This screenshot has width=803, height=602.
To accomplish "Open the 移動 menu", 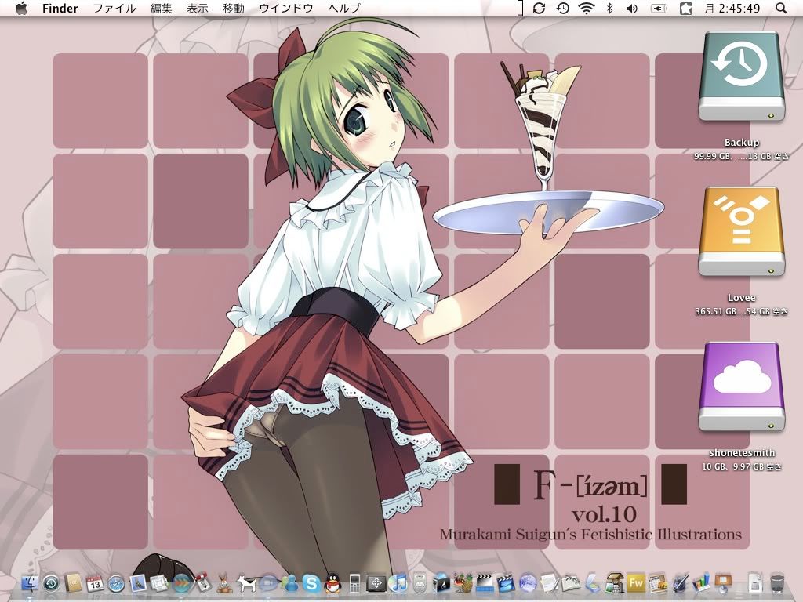I will pos(234,8).
